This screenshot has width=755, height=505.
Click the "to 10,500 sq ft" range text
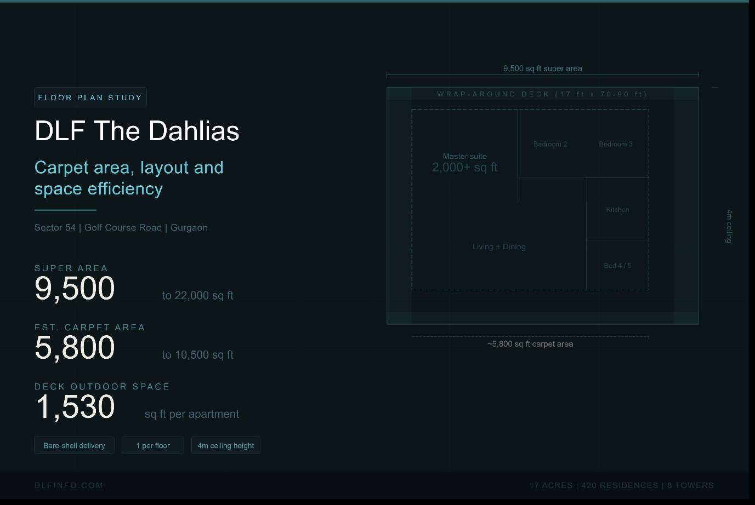[x=198, y=355]
